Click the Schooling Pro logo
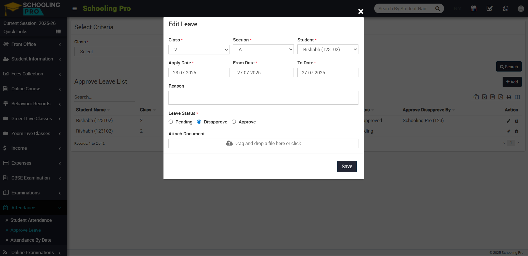Screen dimensions: 528x256 tap(33, 9)
